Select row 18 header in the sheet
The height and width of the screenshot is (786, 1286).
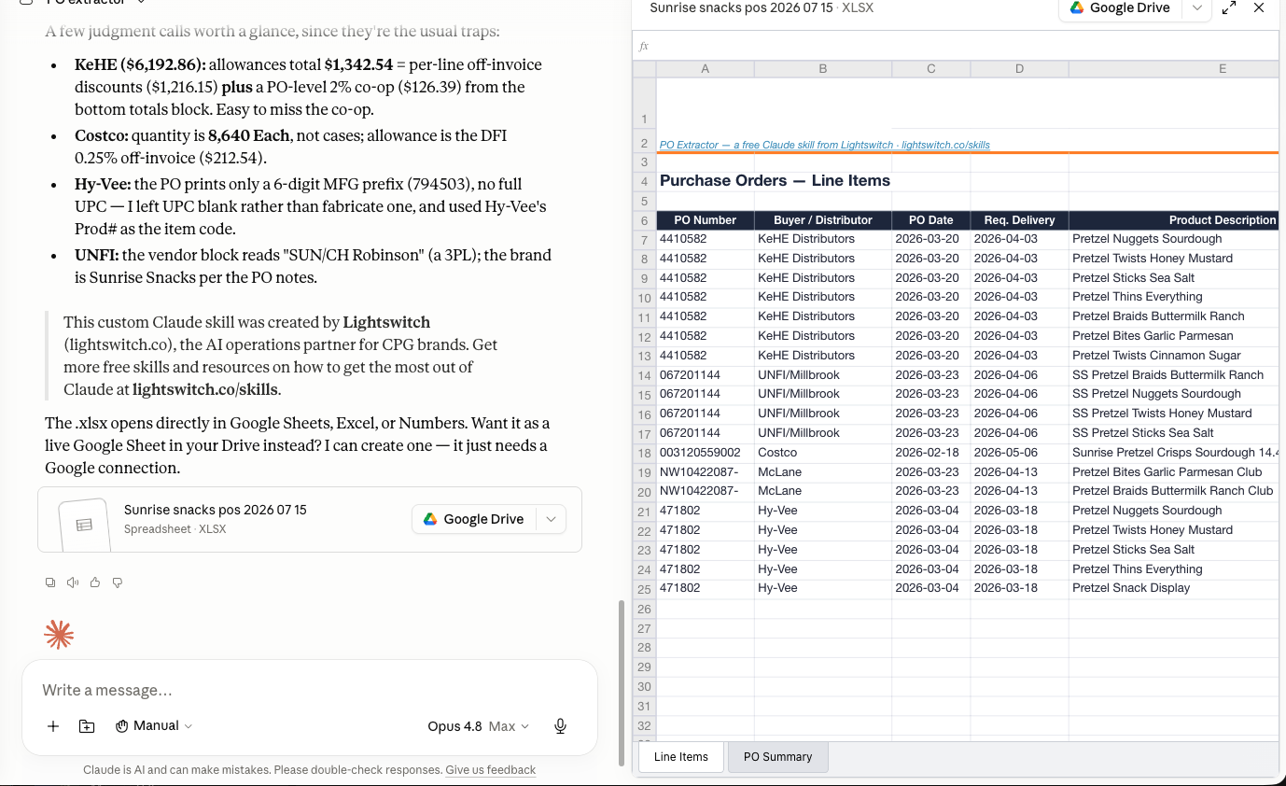tap(644, 453)
